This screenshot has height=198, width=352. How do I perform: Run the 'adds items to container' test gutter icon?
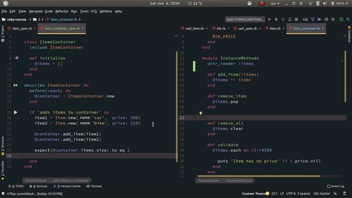click(x=15, y=112)
